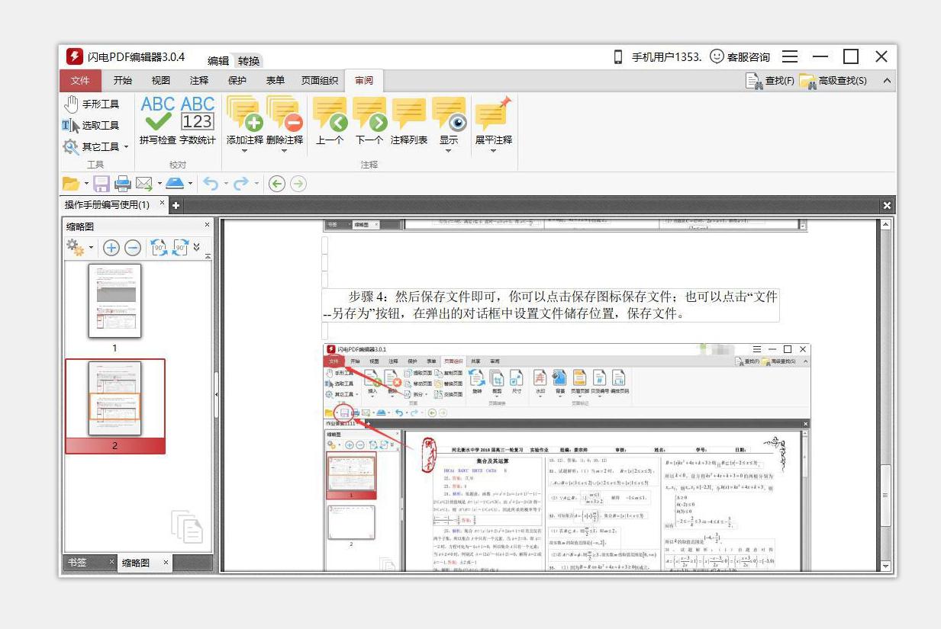Click the redo arrow icon

[x=241, y=184]
